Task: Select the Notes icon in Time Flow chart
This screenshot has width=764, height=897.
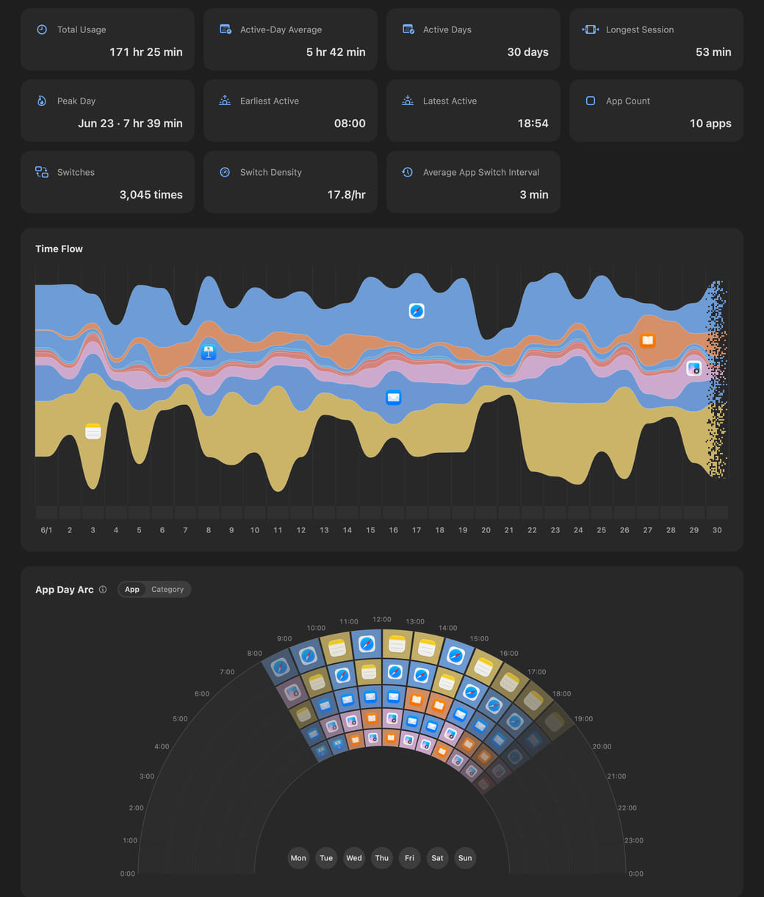Action: click(93, 432)
